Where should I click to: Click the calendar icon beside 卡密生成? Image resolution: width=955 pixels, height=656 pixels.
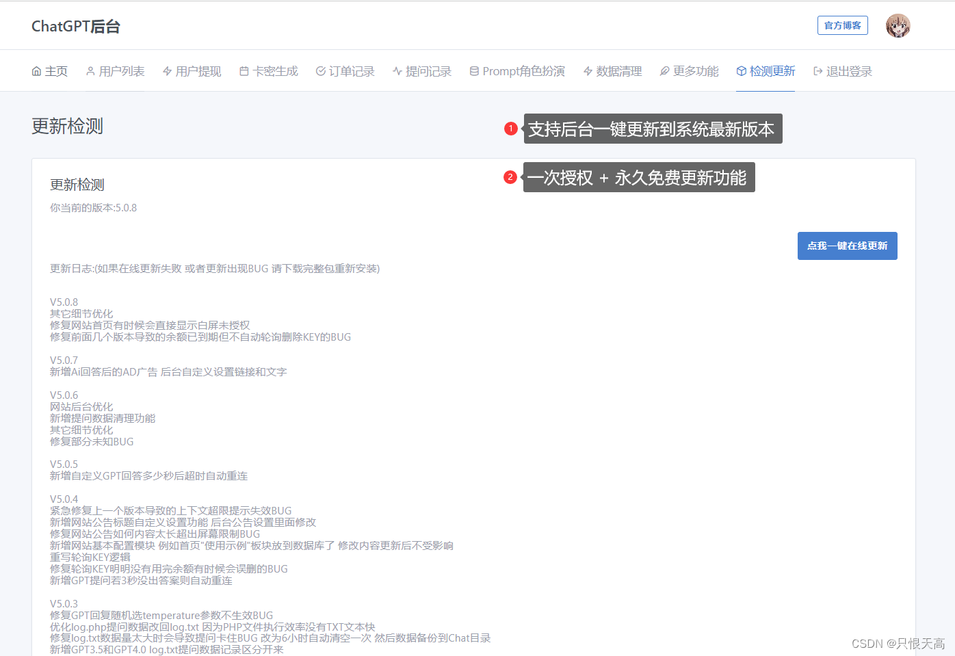point(244,71)
